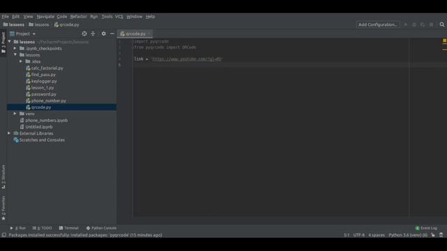This screenshot has height=251, width=447.
Task: Click the yellow warning marker above editor scrollbar
Action: (444, 40)
